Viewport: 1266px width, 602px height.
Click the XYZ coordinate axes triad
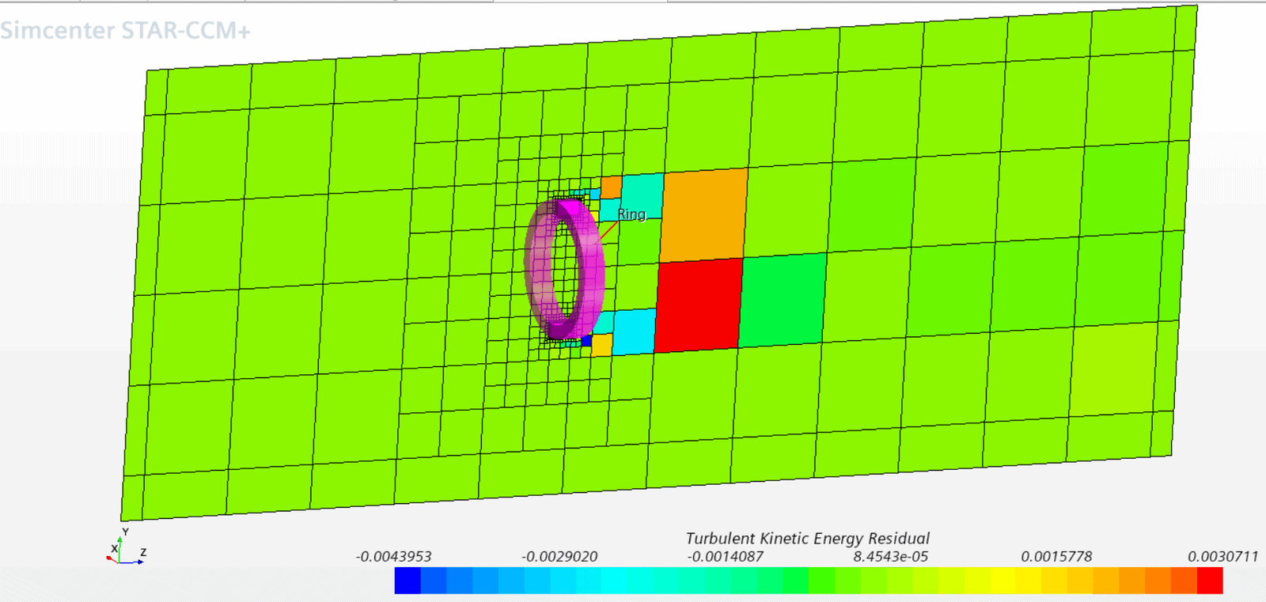124,548
